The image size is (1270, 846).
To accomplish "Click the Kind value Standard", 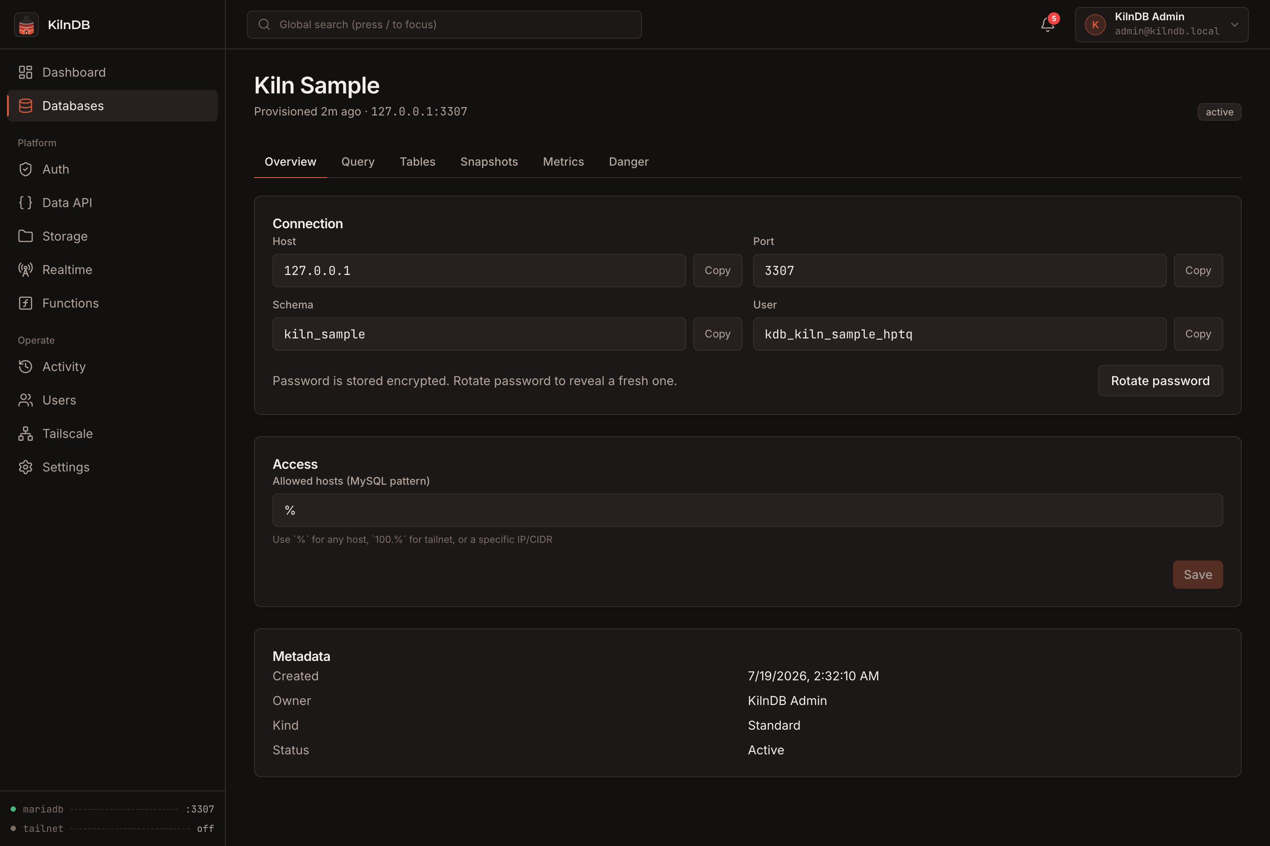I will (774, 726).
